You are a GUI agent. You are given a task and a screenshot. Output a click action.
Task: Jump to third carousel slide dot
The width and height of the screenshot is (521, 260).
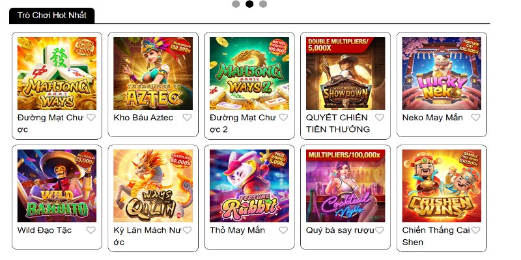[x=263, y=4]
